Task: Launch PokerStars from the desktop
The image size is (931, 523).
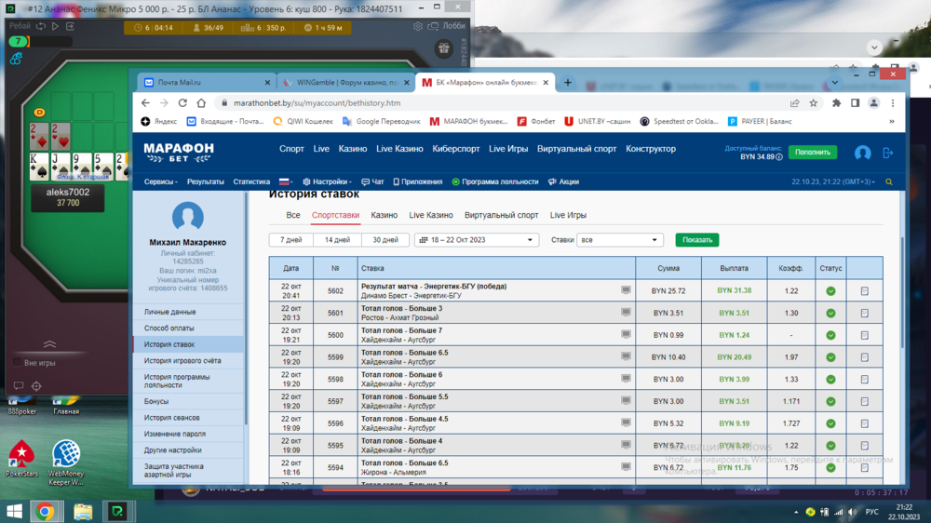Action: click(20, 458)
